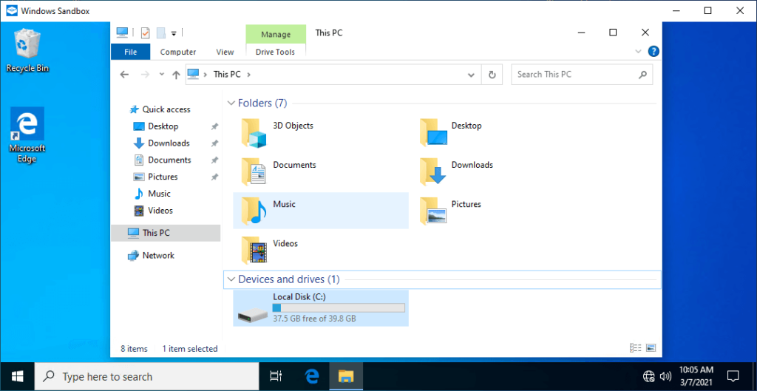The width and height of the screenshot is (757, 391).
Task: Select Quick access in the navigation pane
Action: (166, 109)
